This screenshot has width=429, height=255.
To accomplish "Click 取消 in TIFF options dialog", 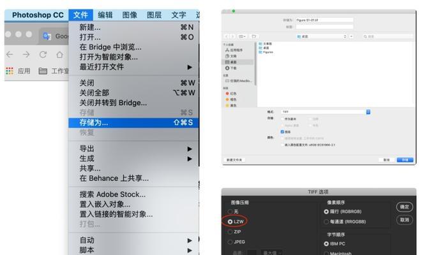I will [x=404, y=220].
